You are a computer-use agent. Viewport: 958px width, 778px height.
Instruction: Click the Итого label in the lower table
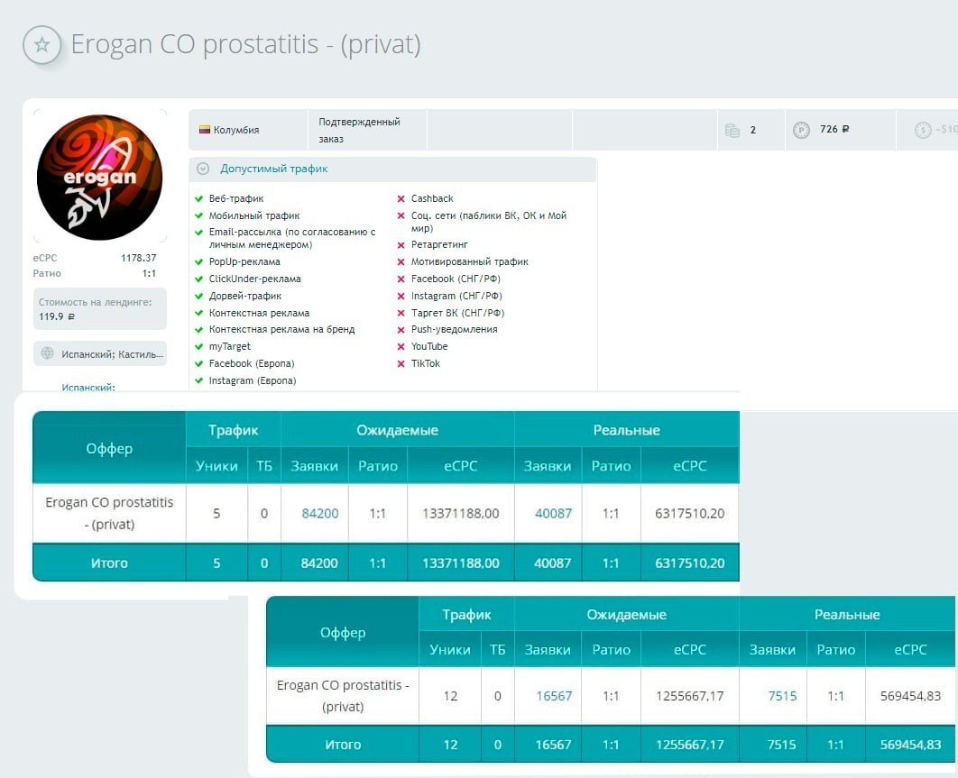tap(343, 745)
